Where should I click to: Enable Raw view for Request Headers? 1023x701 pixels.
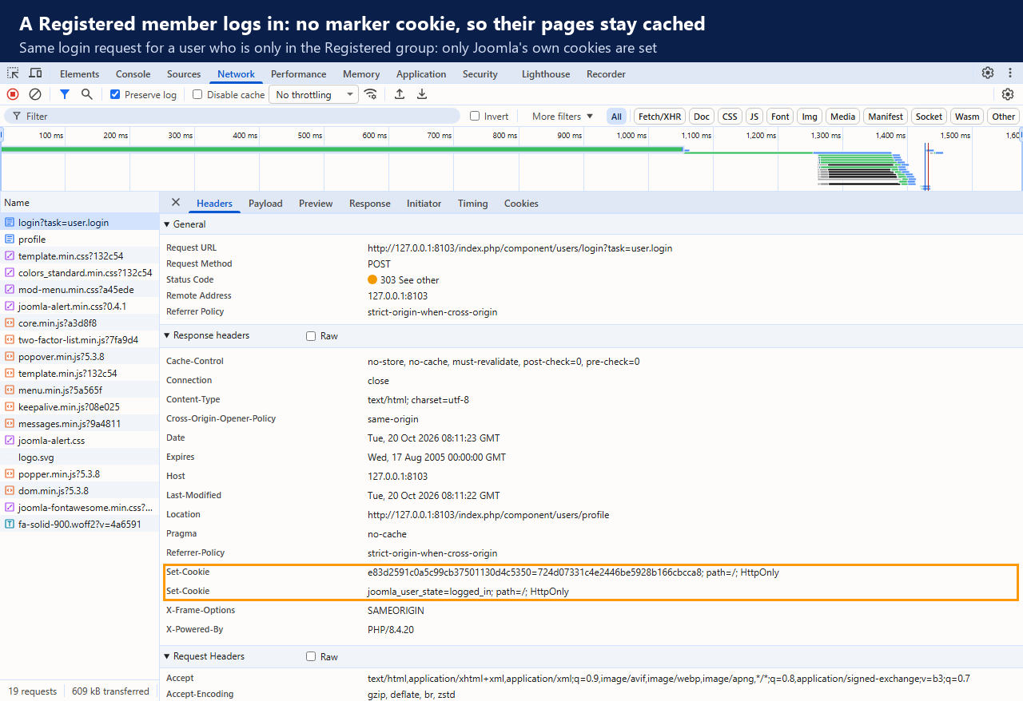pyautogui.click(x=311, y=657)
